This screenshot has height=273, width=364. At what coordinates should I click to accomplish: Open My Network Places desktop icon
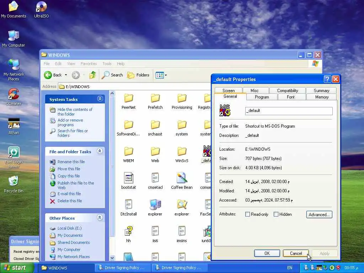point(14,70)
